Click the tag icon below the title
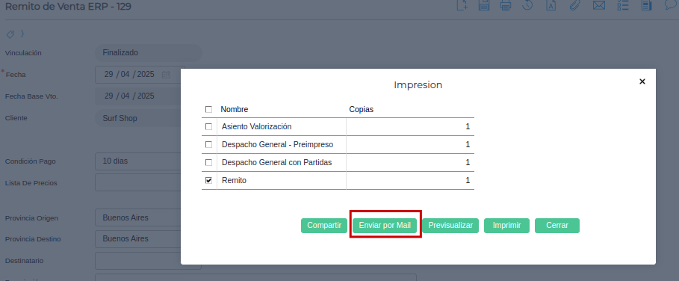Screen dimensions: 679x281 point(10,34)
